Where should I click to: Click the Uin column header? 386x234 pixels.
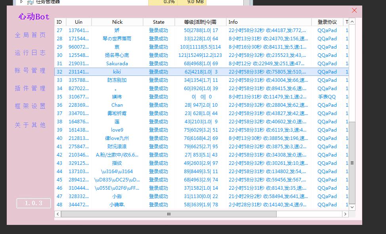click(78, 22)
